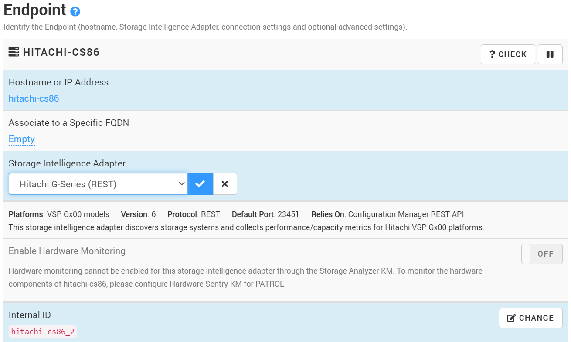Click the question mark on the CHECK button
The height and width of the screenshot is (342, 571).
492,54
